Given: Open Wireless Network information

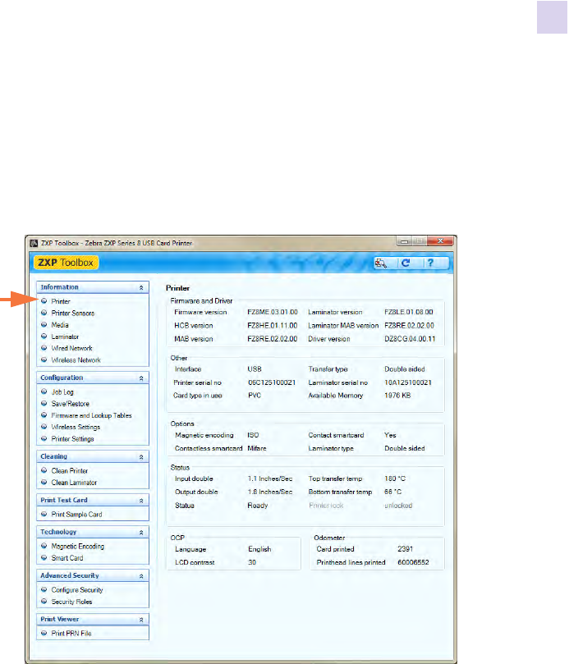Looking at the screenshot, I should coord(76,360).
